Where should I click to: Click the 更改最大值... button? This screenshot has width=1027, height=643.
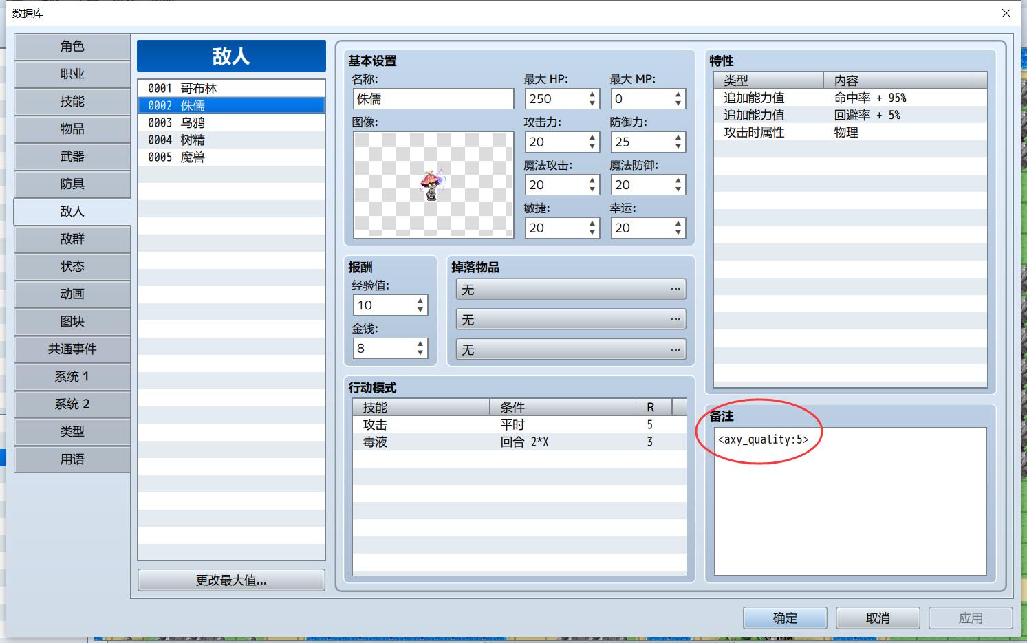click(x=231, y=580)
